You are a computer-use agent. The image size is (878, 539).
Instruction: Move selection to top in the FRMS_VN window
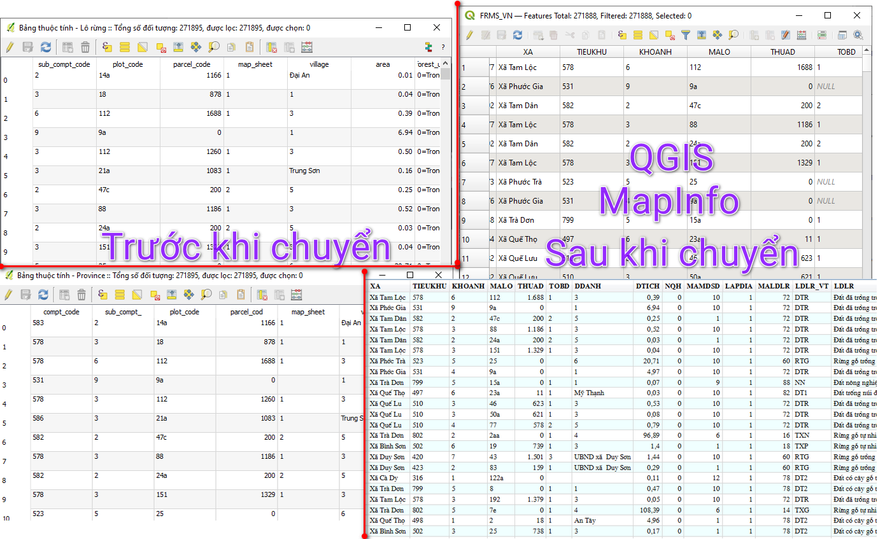coord(701,35)
